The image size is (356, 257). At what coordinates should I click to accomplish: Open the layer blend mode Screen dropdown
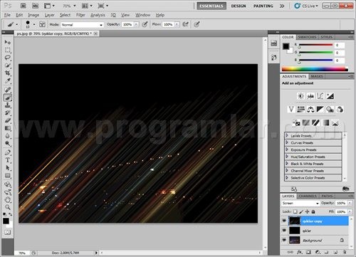pyautogui.click(x=300, y=204)
